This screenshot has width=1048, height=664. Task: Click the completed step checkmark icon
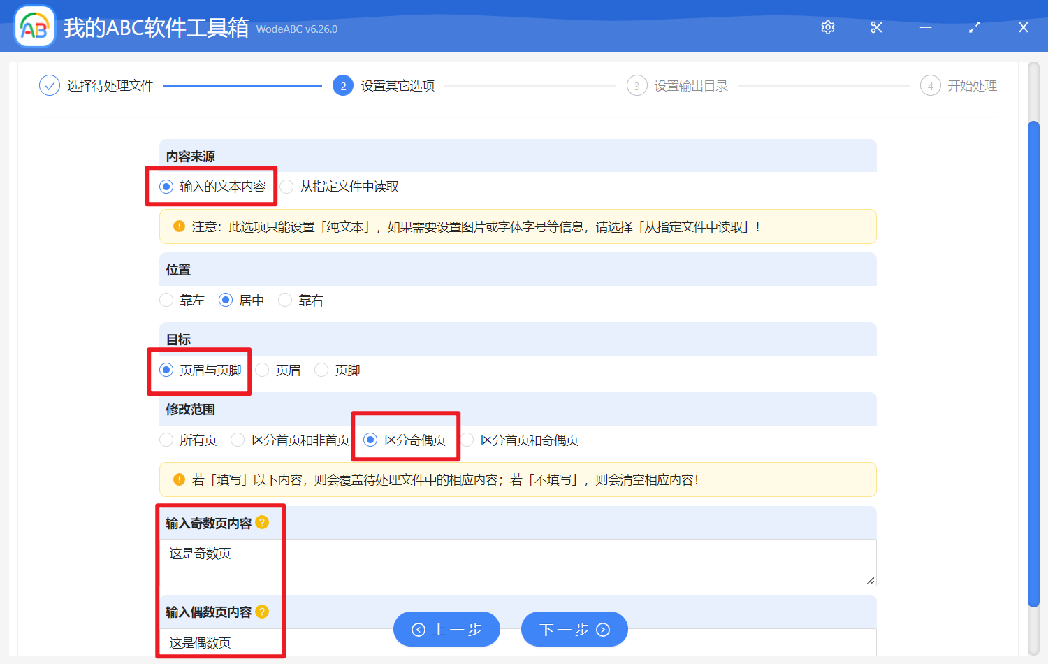[49, 86]
